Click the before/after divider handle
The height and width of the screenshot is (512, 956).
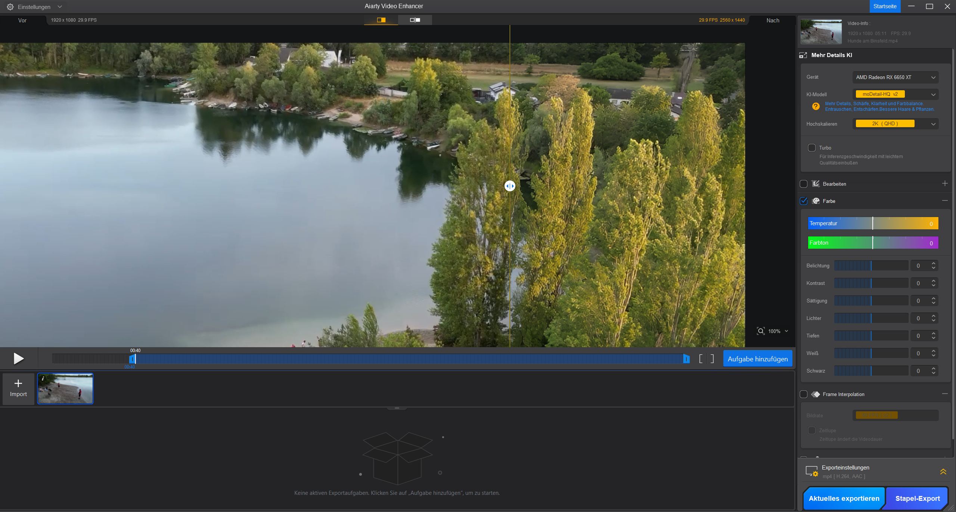coord(510,186)
